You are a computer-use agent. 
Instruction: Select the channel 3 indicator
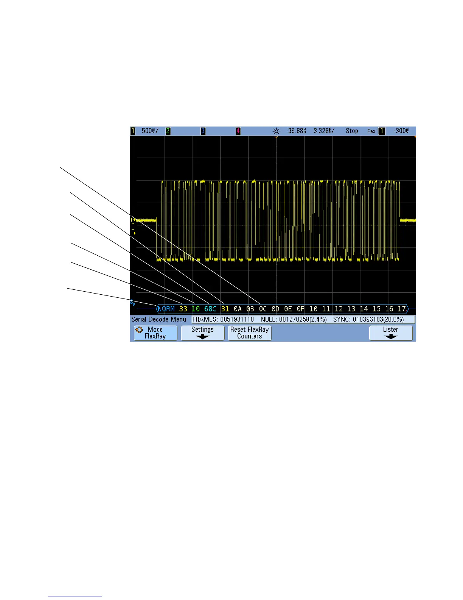[203, 131]
